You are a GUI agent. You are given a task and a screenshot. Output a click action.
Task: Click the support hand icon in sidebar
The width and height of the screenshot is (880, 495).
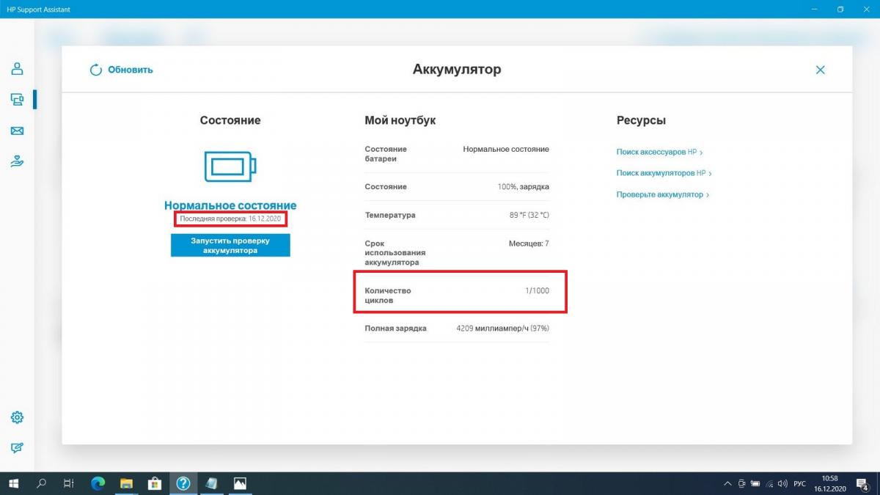(17, 161)
